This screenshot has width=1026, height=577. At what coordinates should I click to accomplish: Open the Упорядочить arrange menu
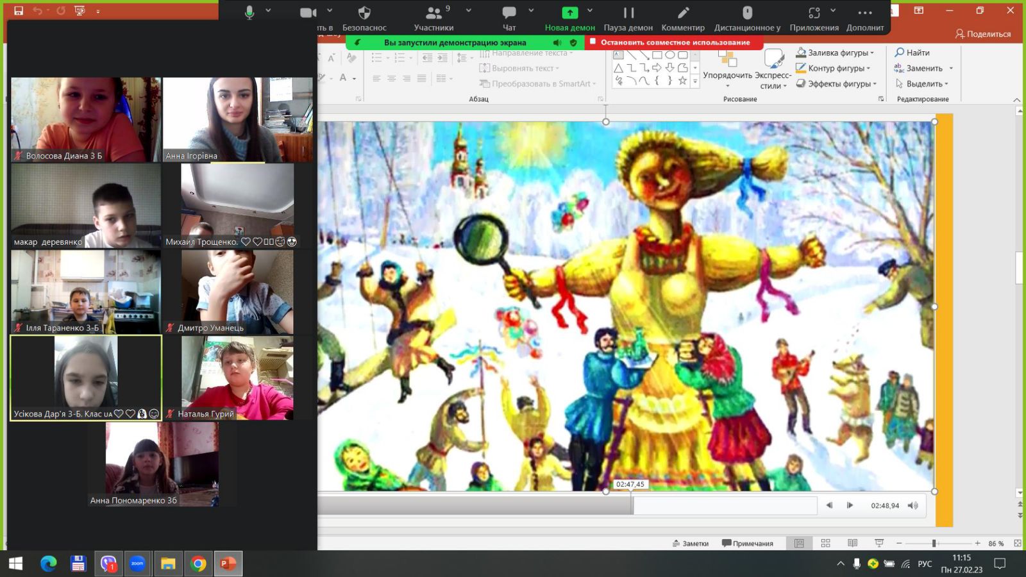tap(727, 69)
